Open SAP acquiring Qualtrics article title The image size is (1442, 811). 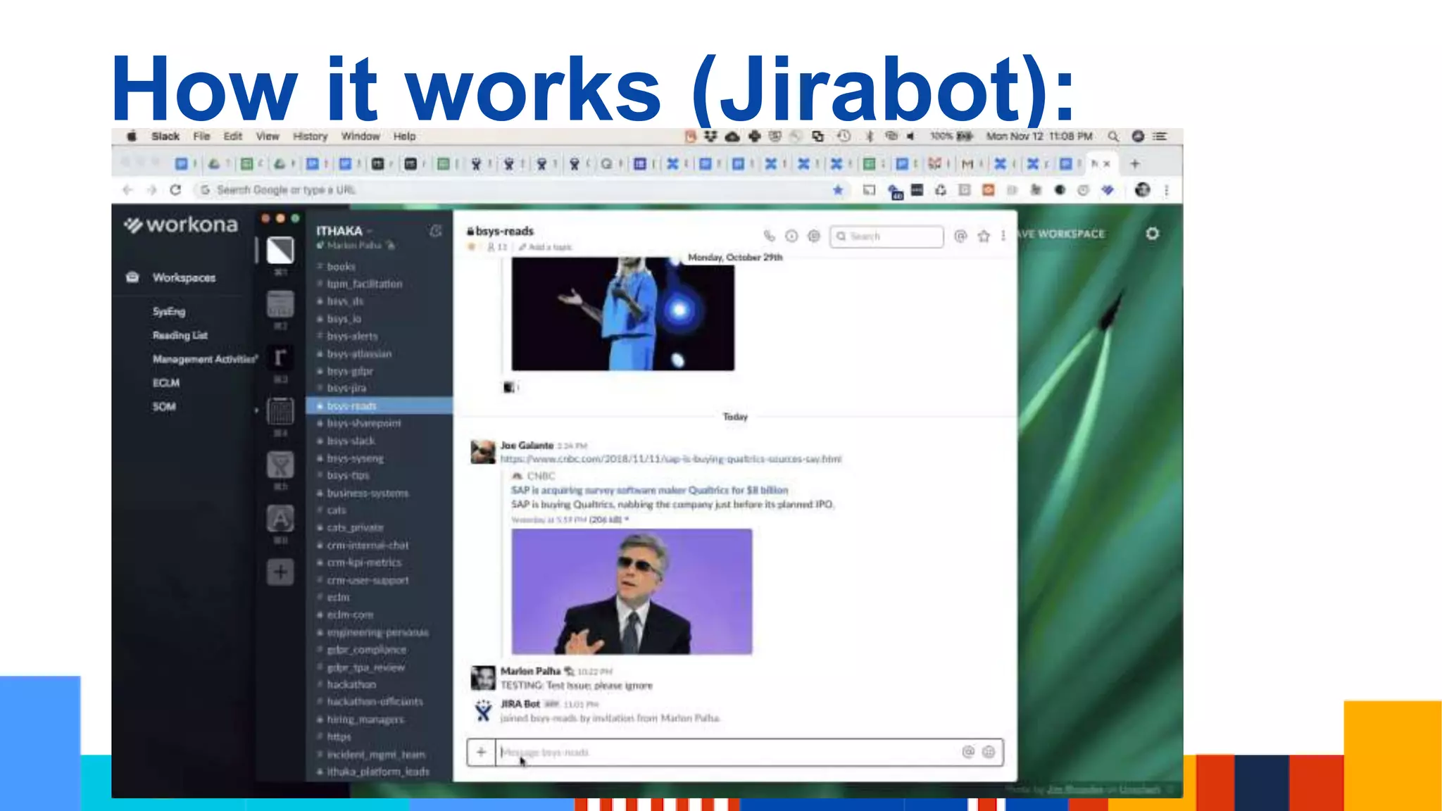pyautogui.click(x=649, y=490)
